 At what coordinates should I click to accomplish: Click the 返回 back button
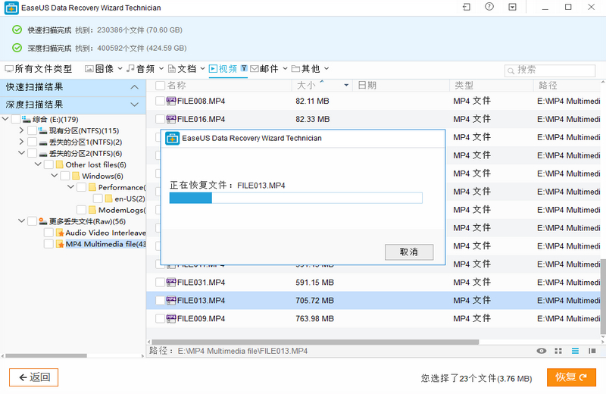click(33, 377)
